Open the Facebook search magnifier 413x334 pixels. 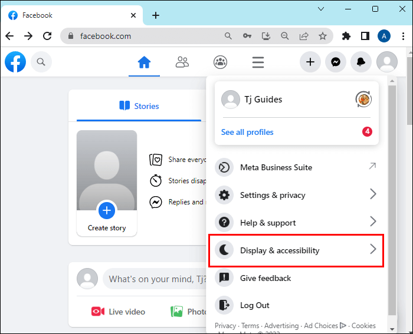coord(41,62)
